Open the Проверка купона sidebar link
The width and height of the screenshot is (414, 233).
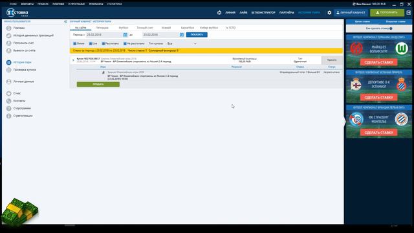coord(25,70)
